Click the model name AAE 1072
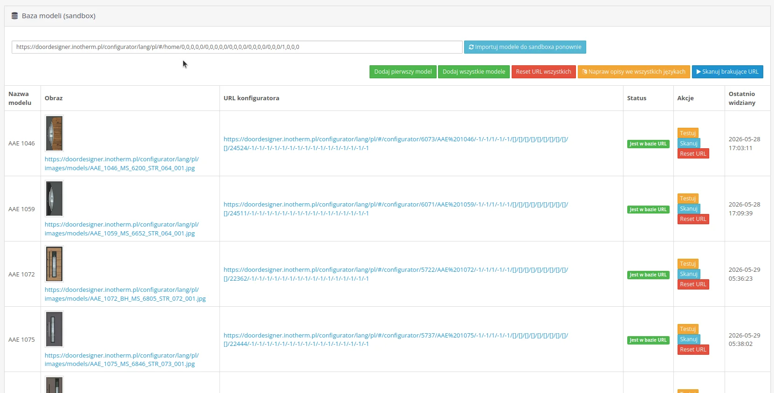774x393 pixels. coord(21,274)
